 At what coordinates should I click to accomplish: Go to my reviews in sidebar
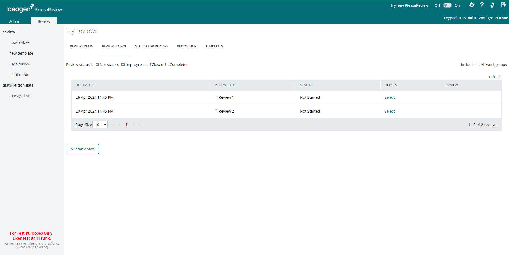[19, 64]
